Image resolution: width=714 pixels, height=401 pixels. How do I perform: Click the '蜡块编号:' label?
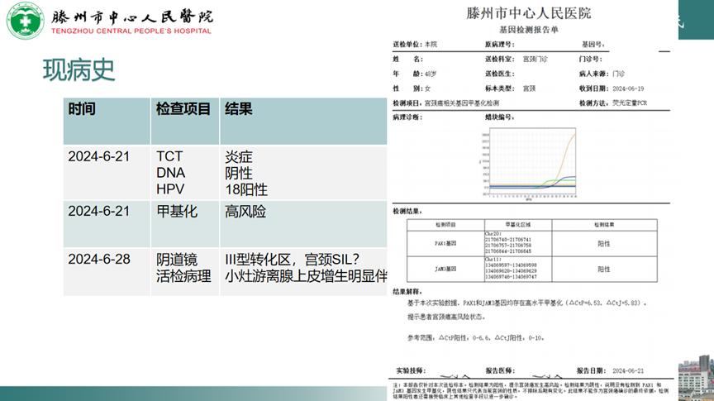tap(499, 117)
